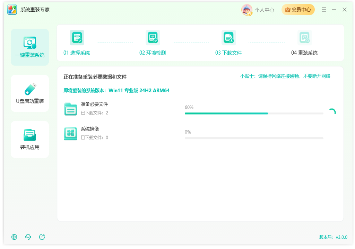Click the step 04 重装系统 icon

(x=304, y=37)
